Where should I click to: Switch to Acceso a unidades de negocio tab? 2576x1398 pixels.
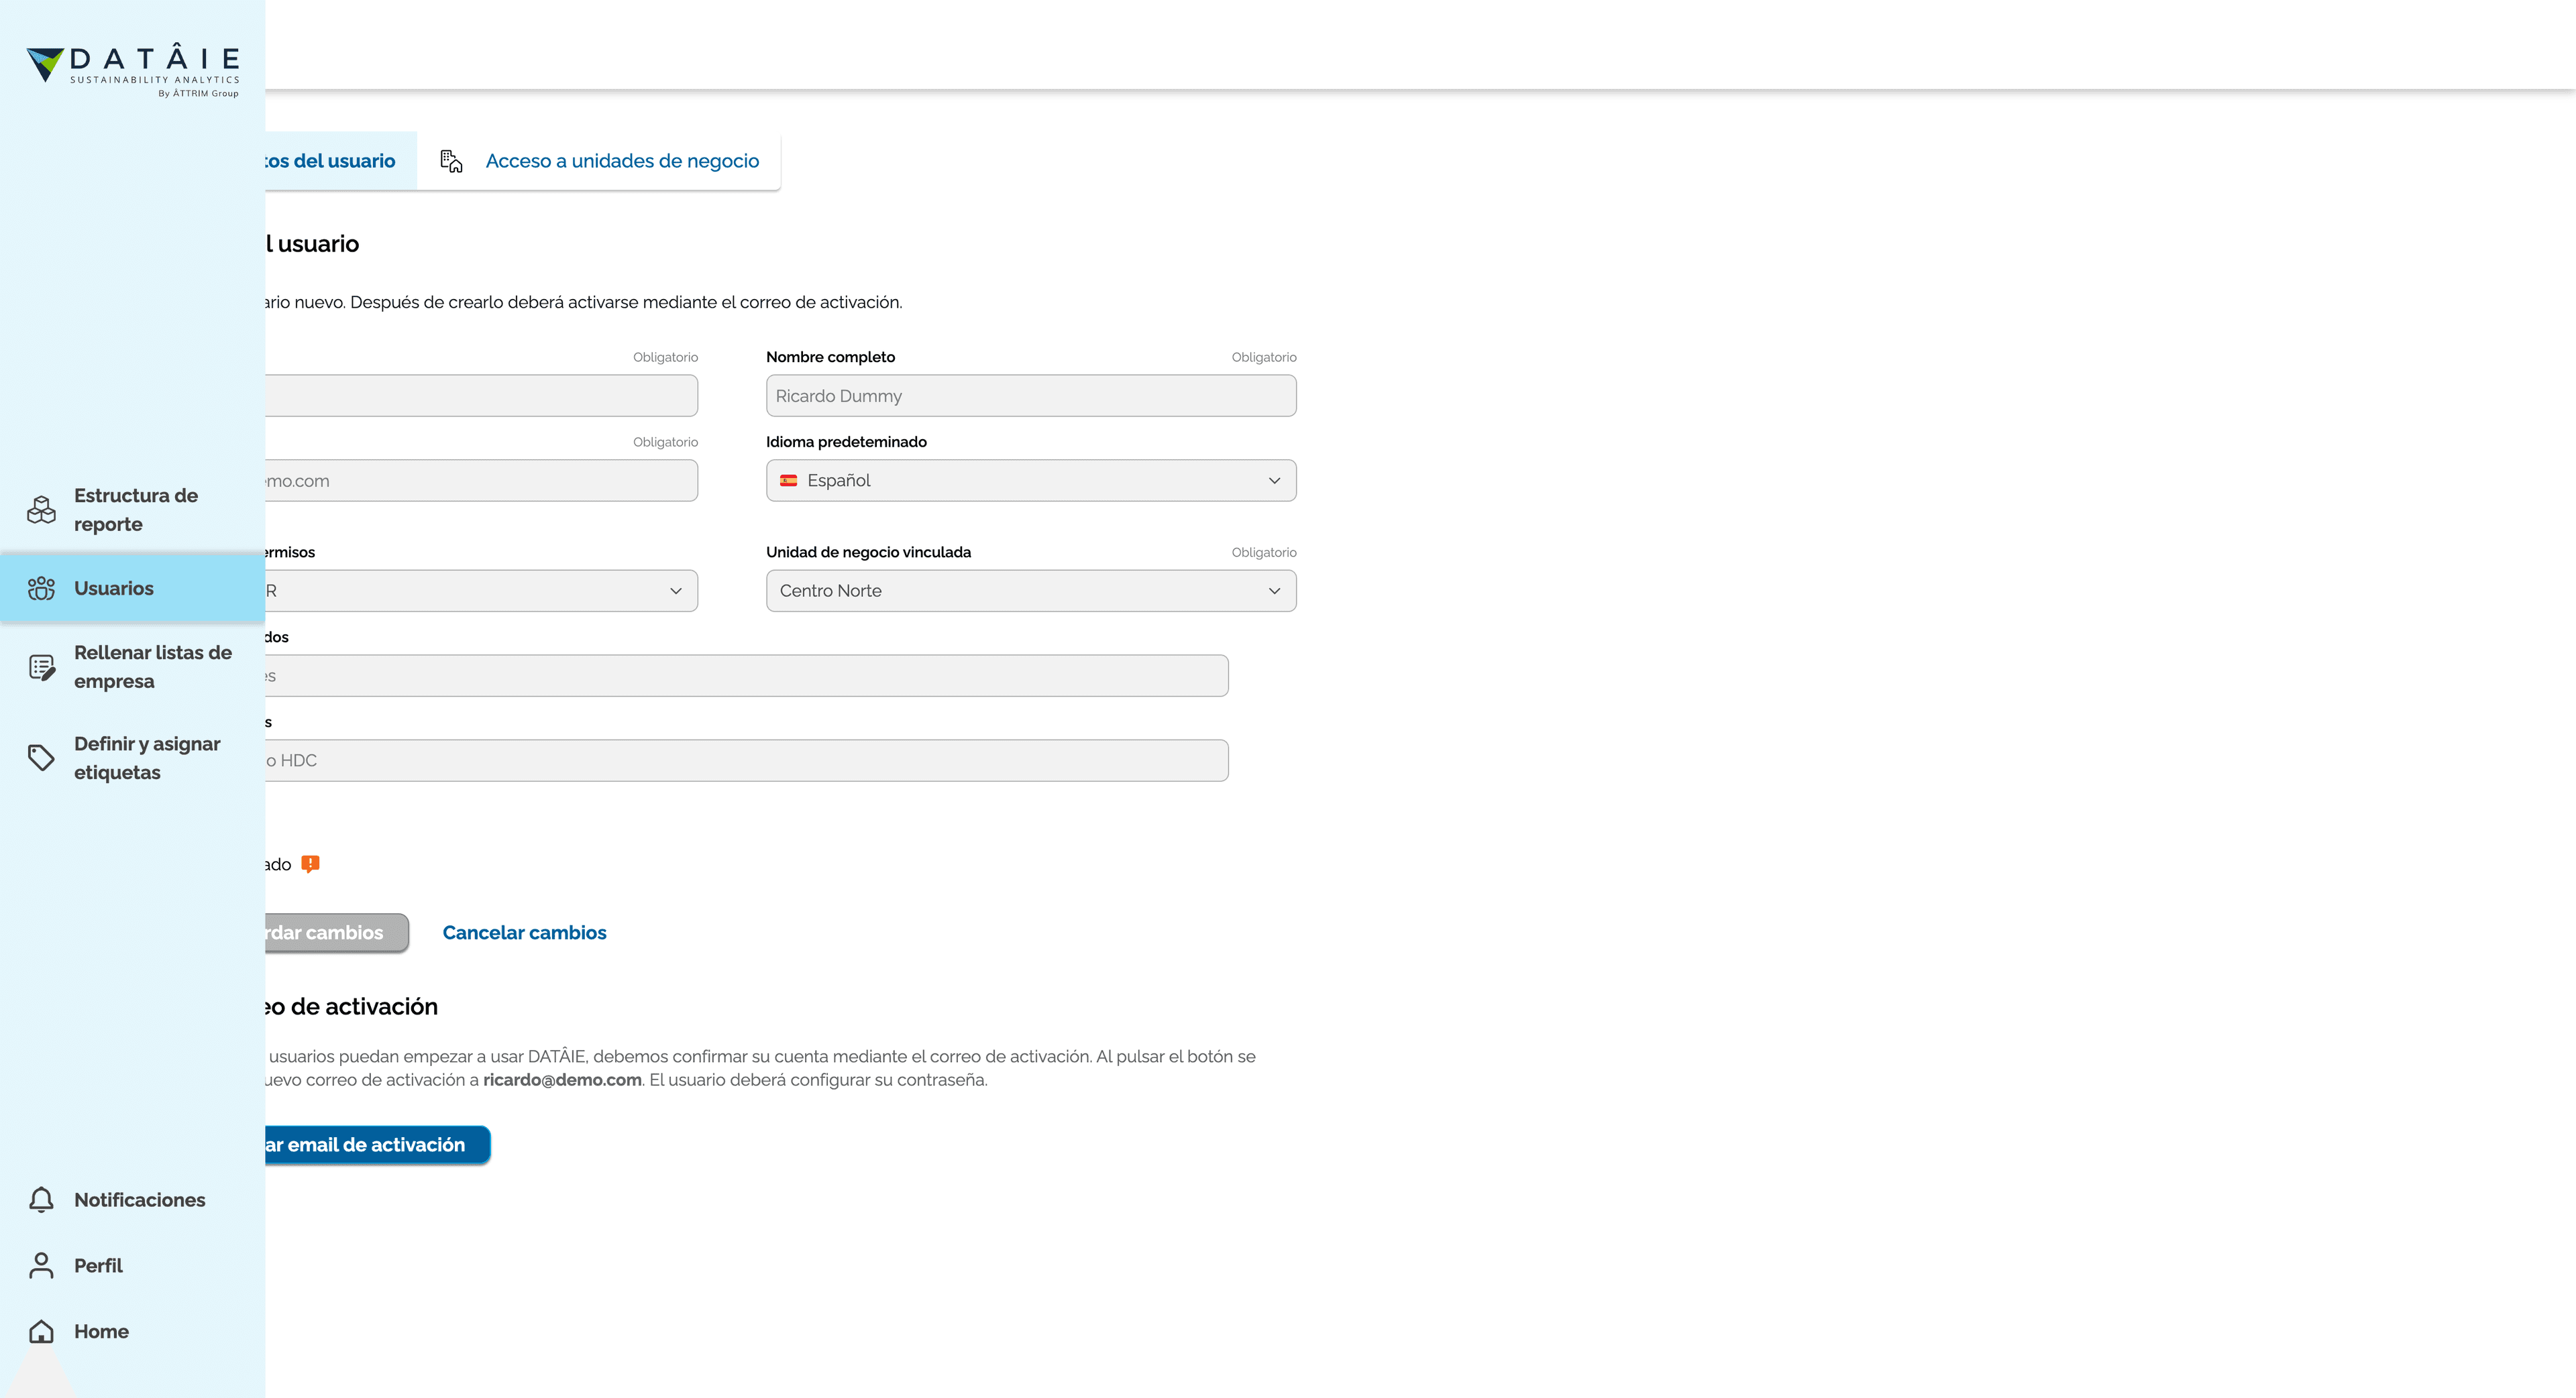pyautogui.click(x=600, y=161)
